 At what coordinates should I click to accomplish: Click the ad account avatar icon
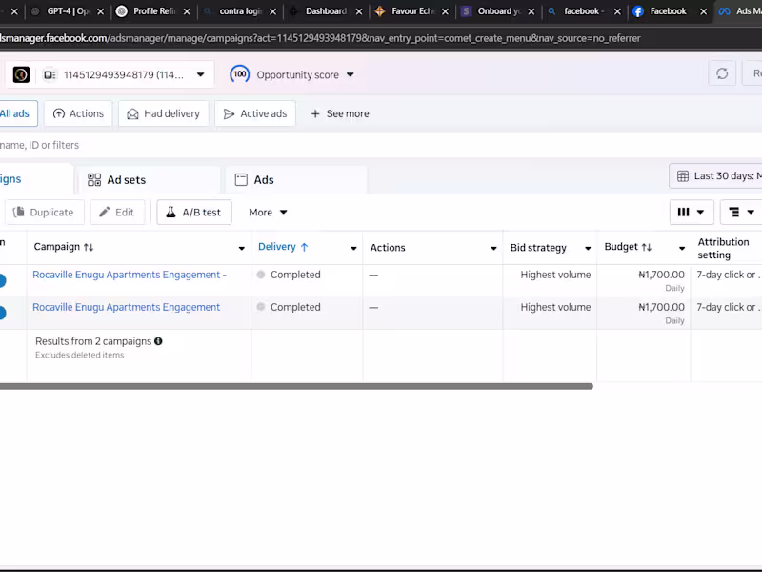point(21,74)
